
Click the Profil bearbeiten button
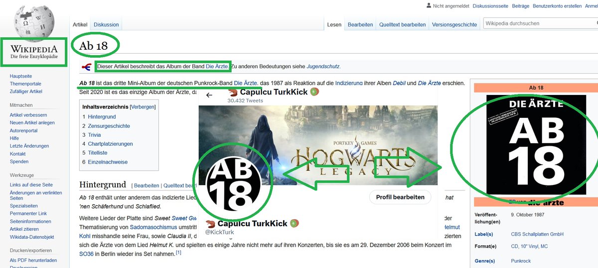click(x=400, y=197)
